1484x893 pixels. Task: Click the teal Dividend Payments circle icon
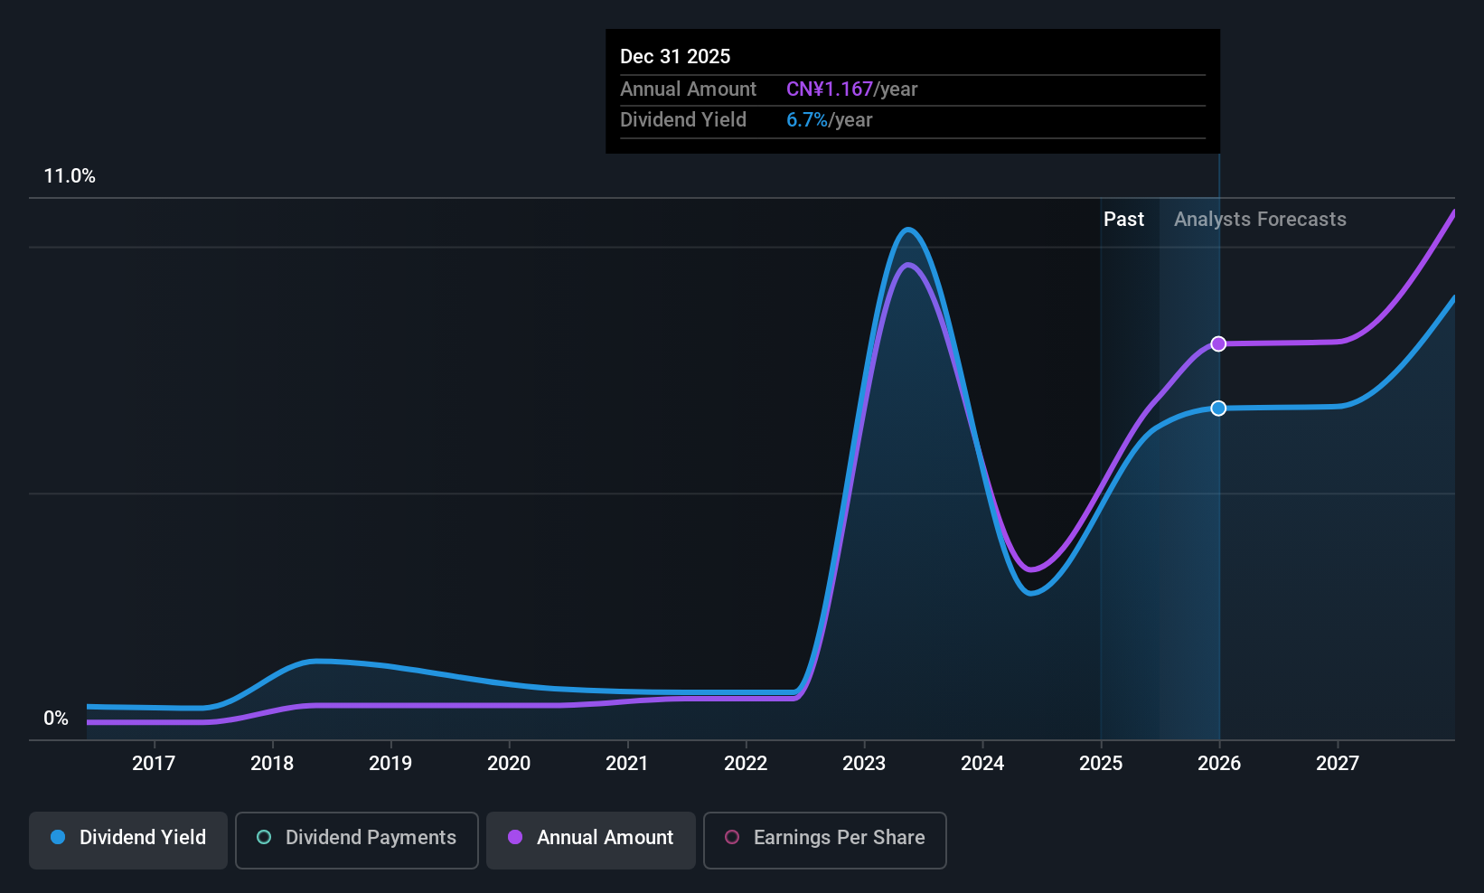[264, 837]
